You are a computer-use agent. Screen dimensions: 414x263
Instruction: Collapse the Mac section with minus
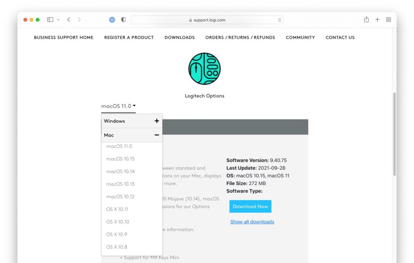157,135
